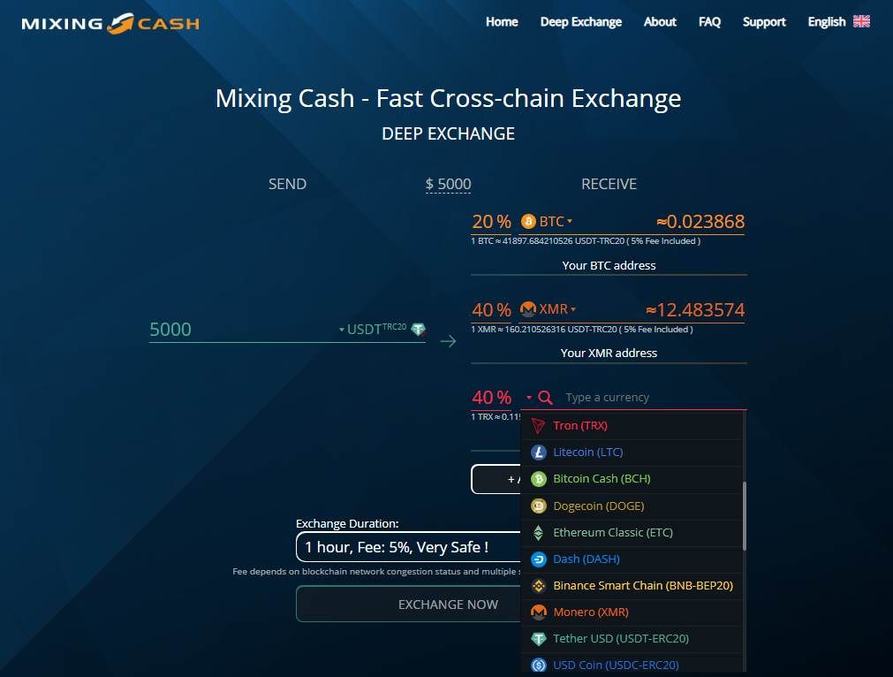The height and width of the screenshot is (677, 893).
Task: Click the Monero logo in the dropdown list
Action: [538, 612]
